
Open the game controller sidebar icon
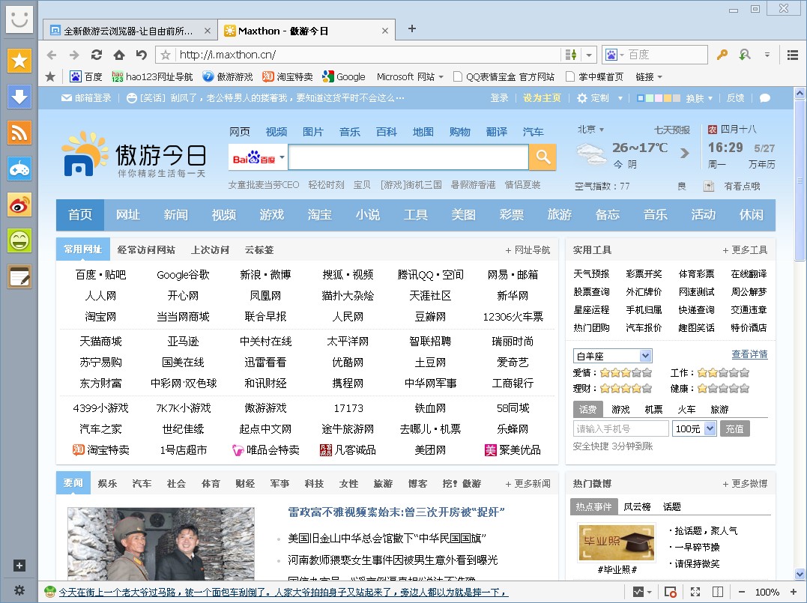coord(19,169)
